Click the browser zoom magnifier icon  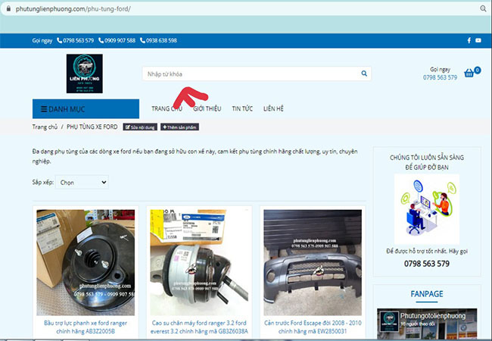point(482,8)
